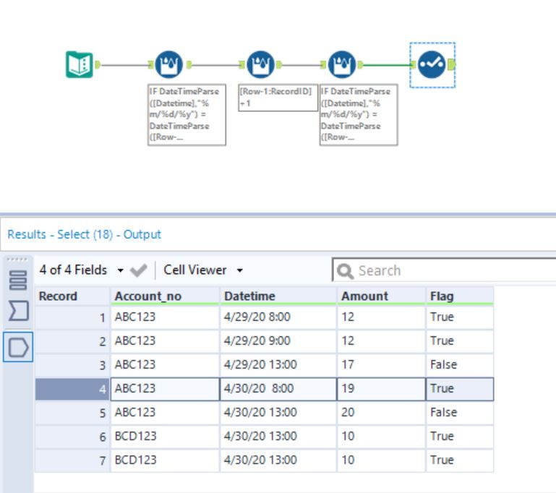
Task: Select the Multi-Row Formula tool labeled [Row-1:RecordID]+1
Action: point(260,64)
